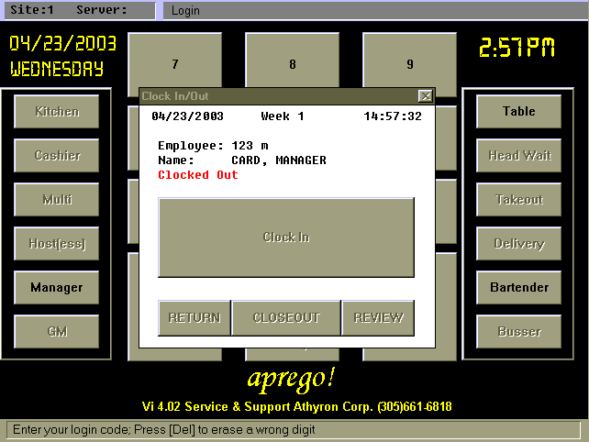589x442 pixels.
Task: Select the Busser button
Action: click(x=518, y=332)
